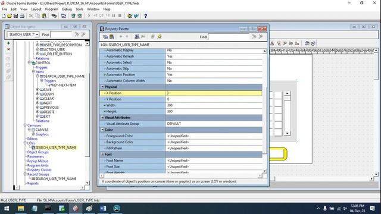This screenshot has height=214, width=381.
Task: Click the Print icon in main toolbar
Action: (x=22, y=16)
